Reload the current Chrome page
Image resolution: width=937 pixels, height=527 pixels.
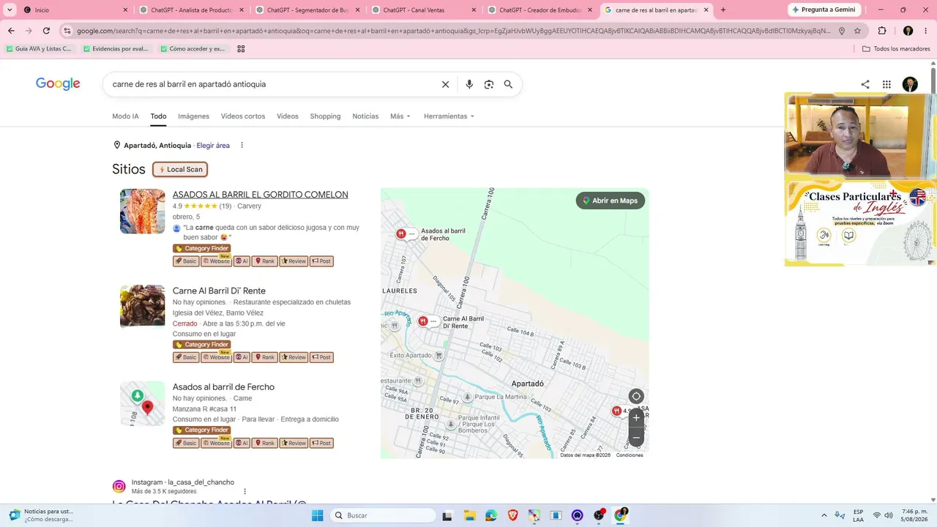coord(46,31)
